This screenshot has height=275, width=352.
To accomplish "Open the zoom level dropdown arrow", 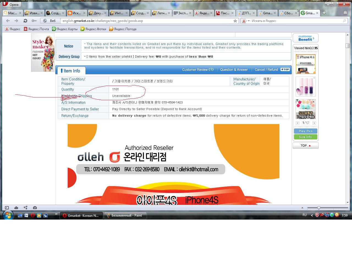I will click(x=302, y=208).
